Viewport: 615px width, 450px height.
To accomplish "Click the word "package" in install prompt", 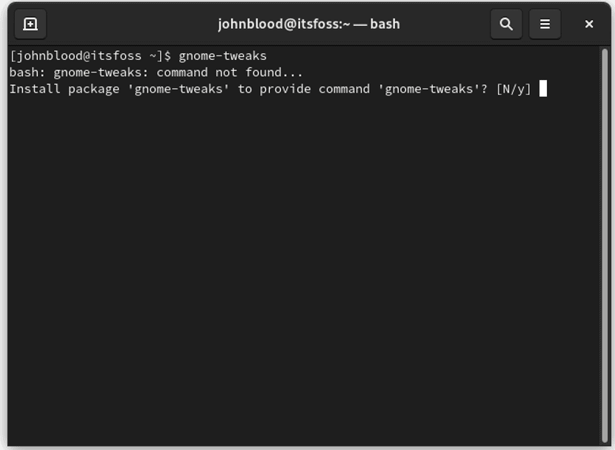I will [x=93, y=89].
